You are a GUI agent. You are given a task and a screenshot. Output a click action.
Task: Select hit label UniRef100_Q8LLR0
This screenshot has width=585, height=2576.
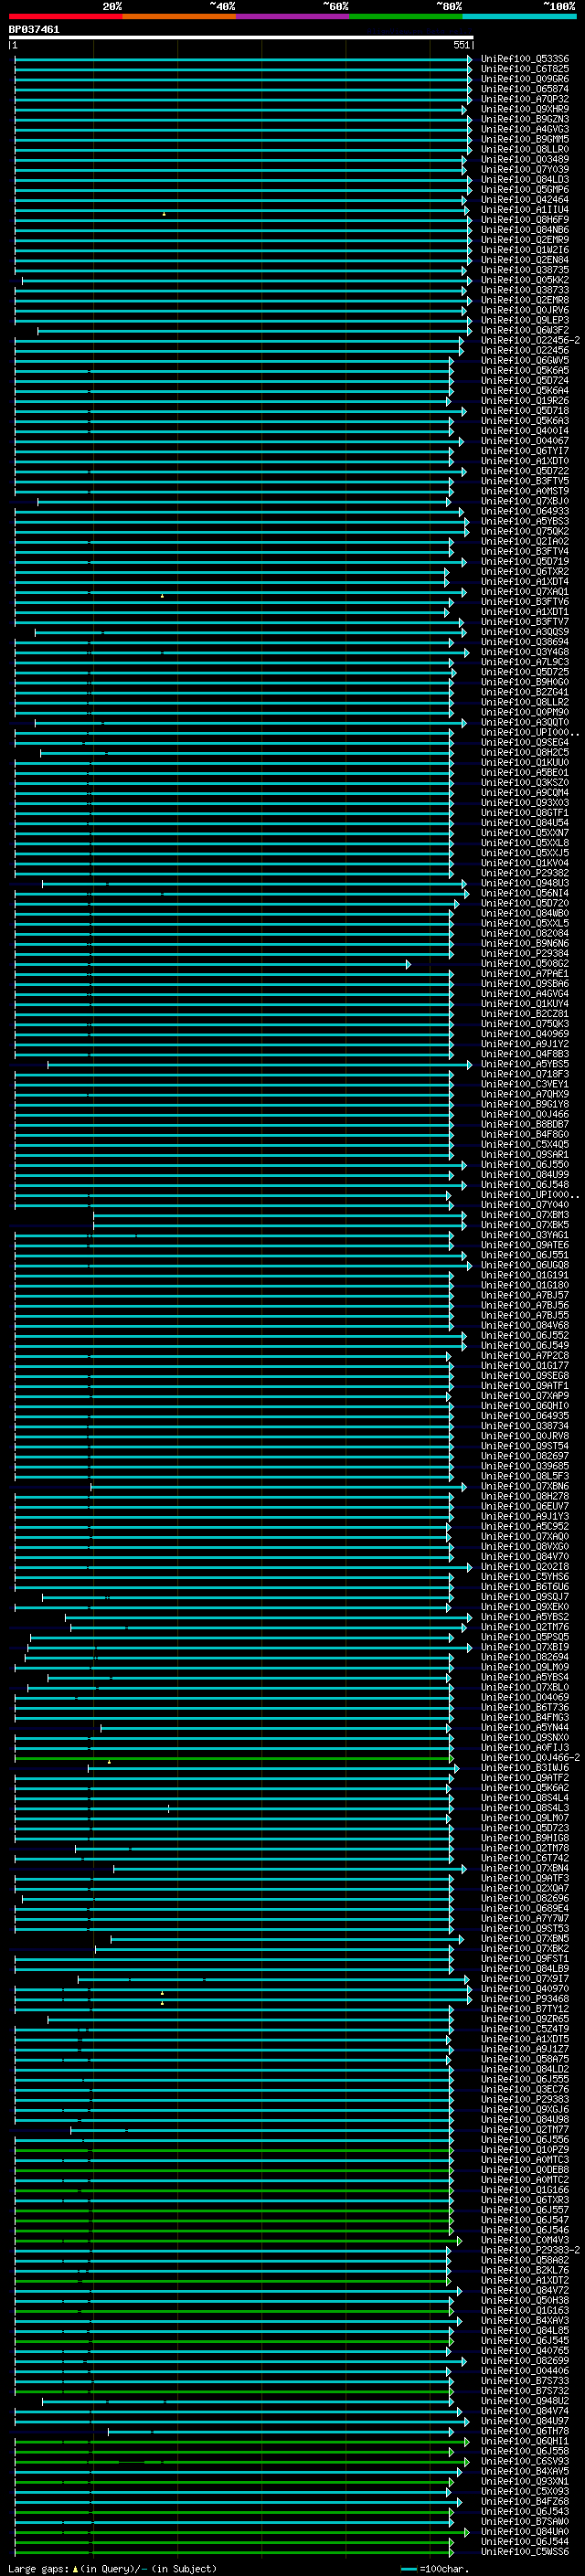point(525,149)
